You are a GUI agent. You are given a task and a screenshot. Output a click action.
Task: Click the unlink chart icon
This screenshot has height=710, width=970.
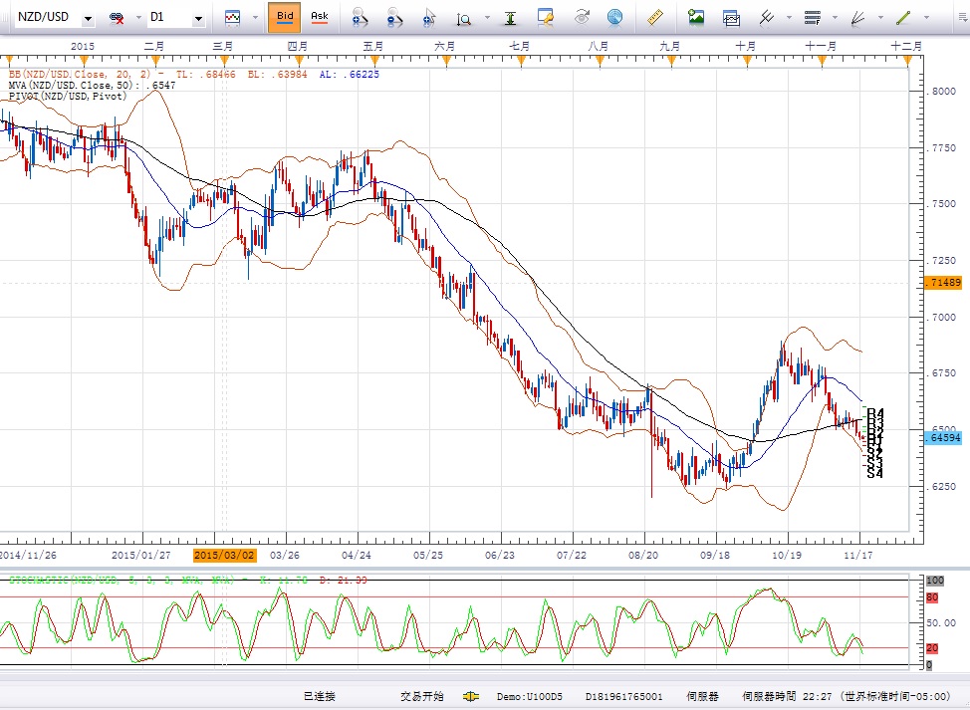click(117, 17)
